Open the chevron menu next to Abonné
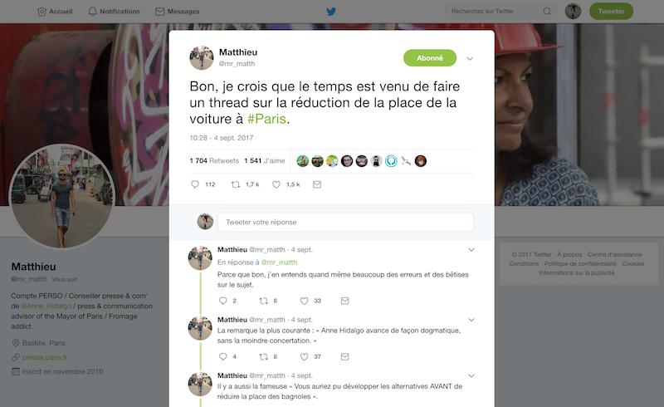The width and height of the screenshot is (664, 407). 470,58
